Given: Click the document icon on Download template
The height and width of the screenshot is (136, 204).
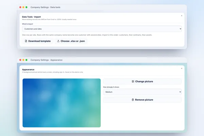Looking at the screenshot, I should [x=26, y=41].
